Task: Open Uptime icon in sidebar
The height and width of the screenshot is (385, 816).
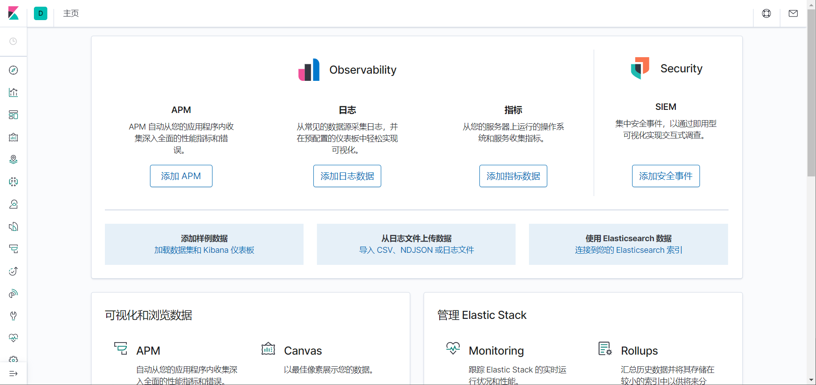Action: [13, 271]
